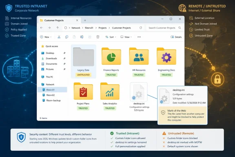Click Policy Applied in Trusted Intranet list
This screenshot has width=235, height=157.
[19, 29]
